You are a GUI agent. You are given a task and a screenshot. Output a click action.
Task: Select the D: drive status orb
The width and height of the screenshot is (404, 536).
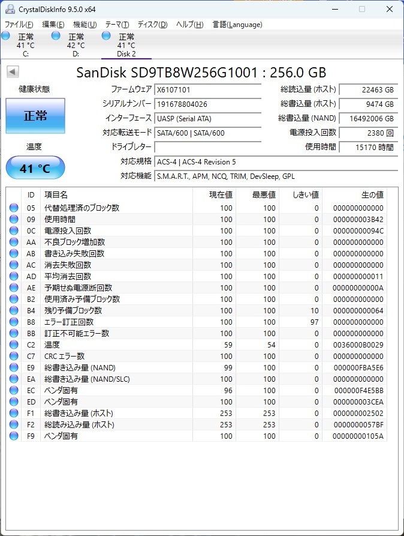(56, 35)
